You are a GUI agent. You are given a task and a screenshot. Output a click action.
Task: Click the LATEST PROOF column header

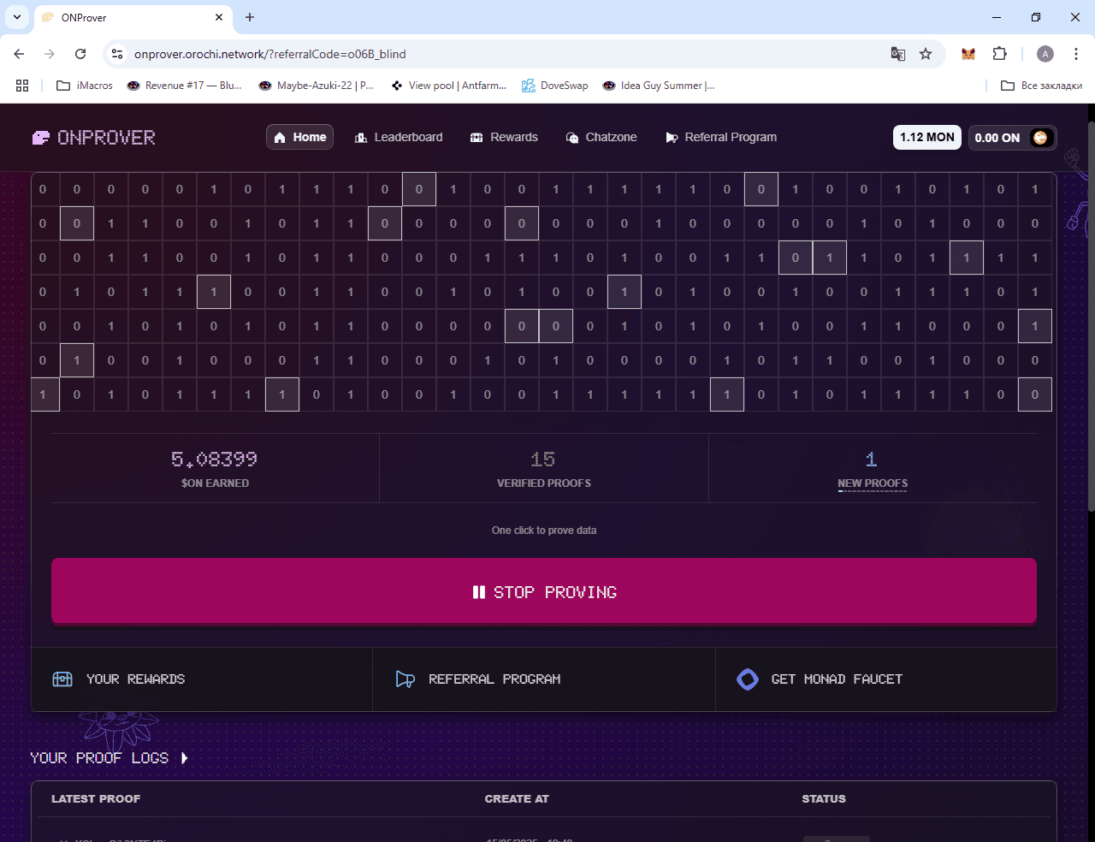(96, 798)
